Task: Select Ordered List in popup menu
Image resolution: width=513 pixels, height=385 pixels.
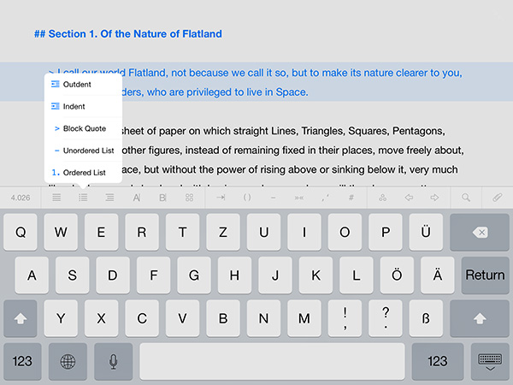Action: coord(84,172)
